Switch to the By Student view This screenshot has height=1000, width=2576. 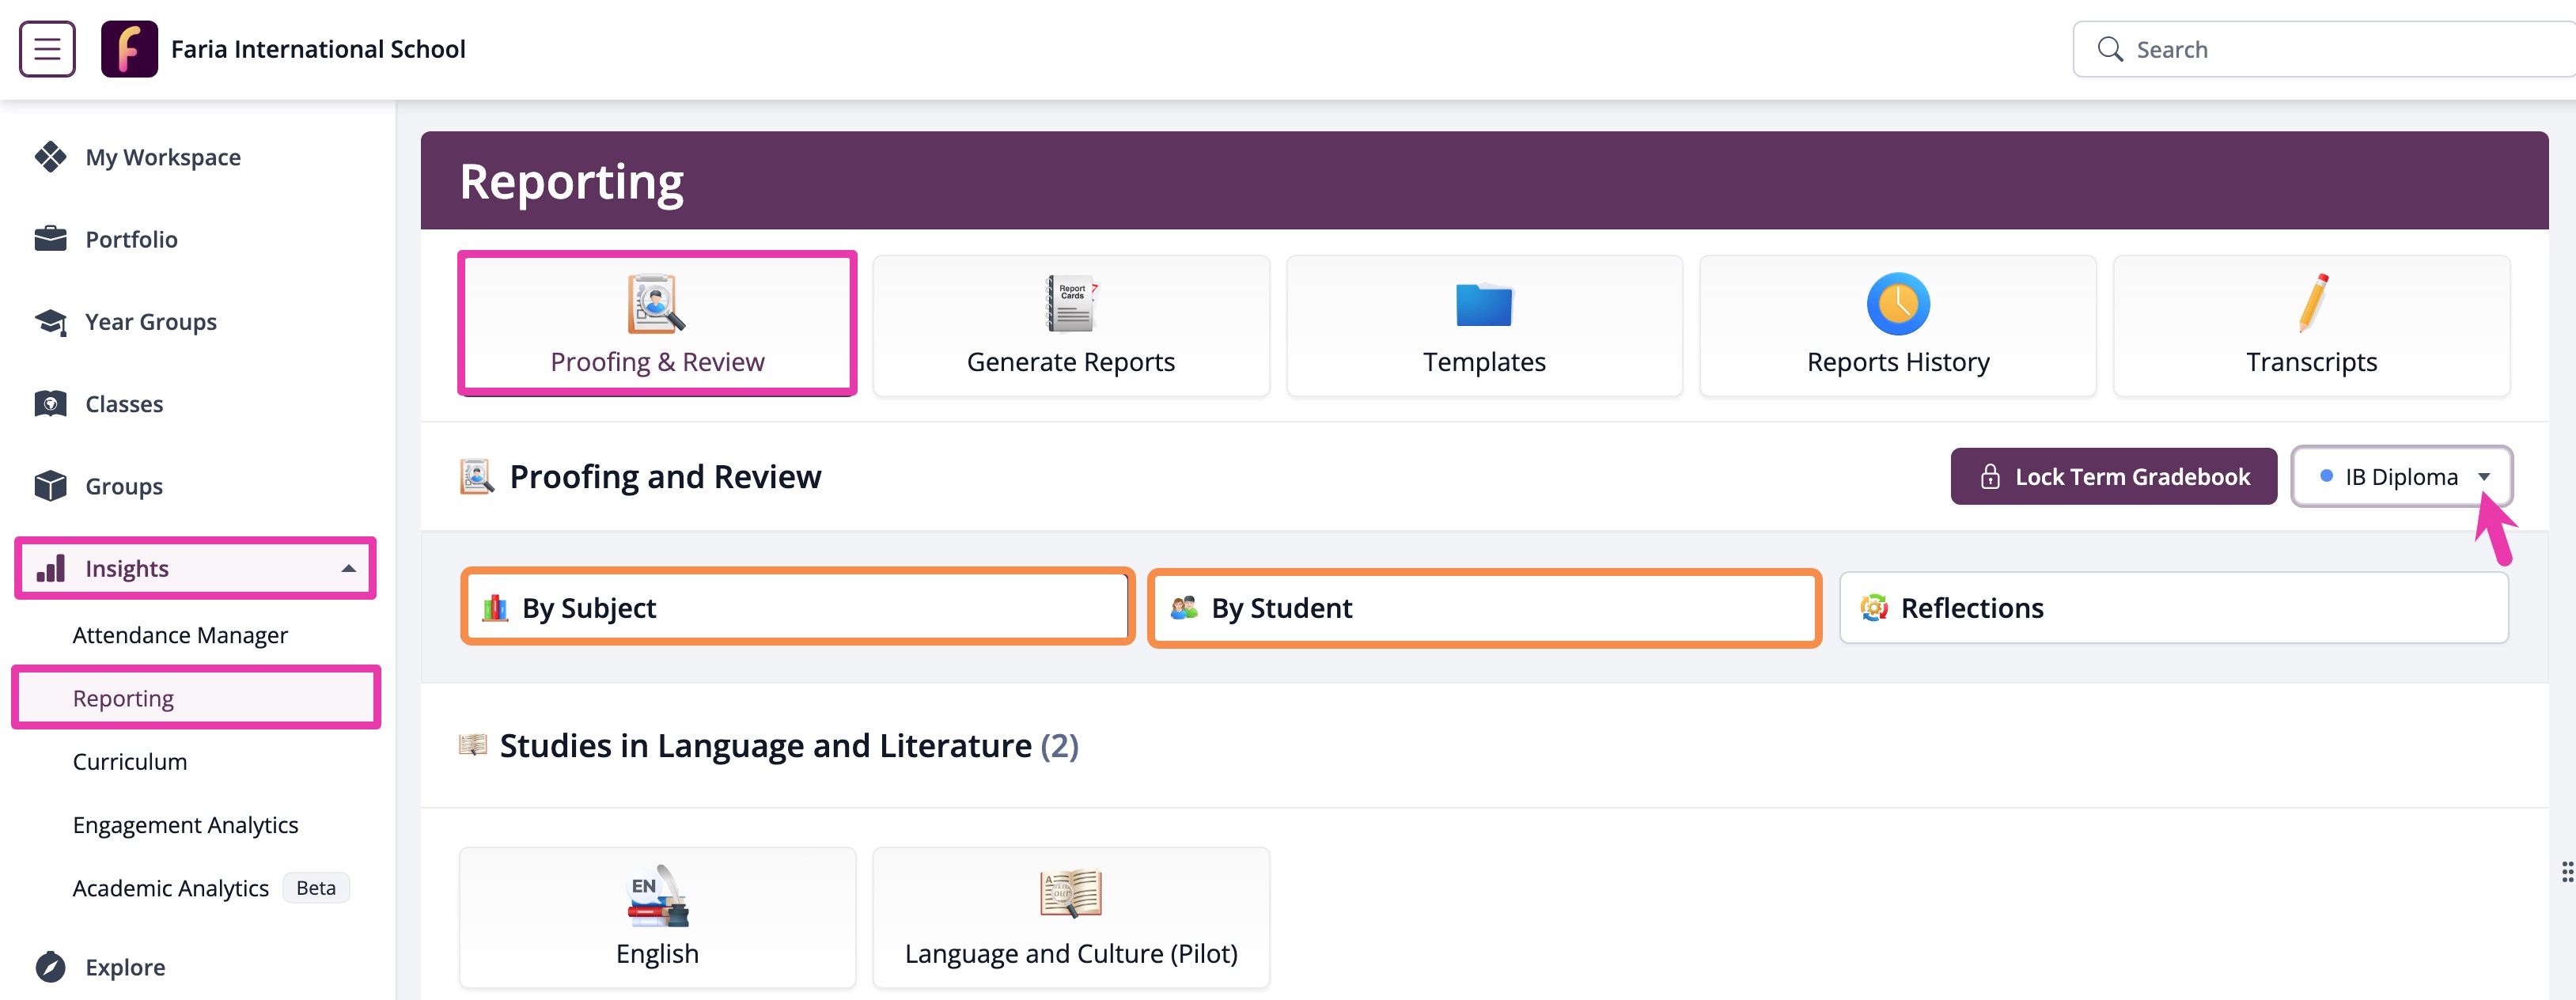(1483, 607)
